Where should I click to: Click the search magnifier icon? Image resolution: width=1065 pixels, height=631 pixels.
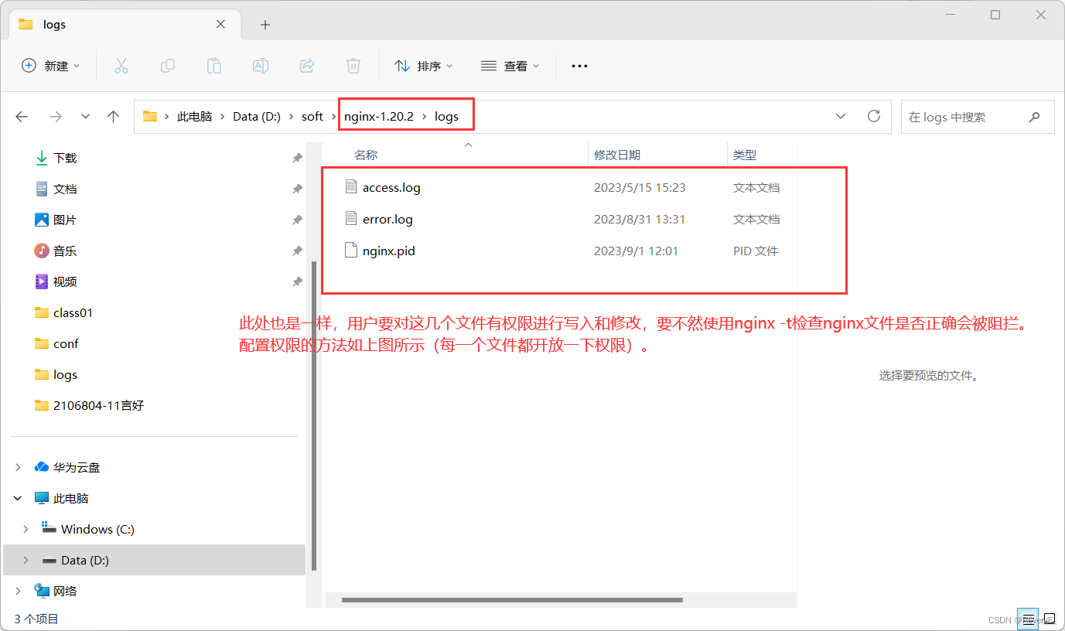click(x=1035, y=117)
